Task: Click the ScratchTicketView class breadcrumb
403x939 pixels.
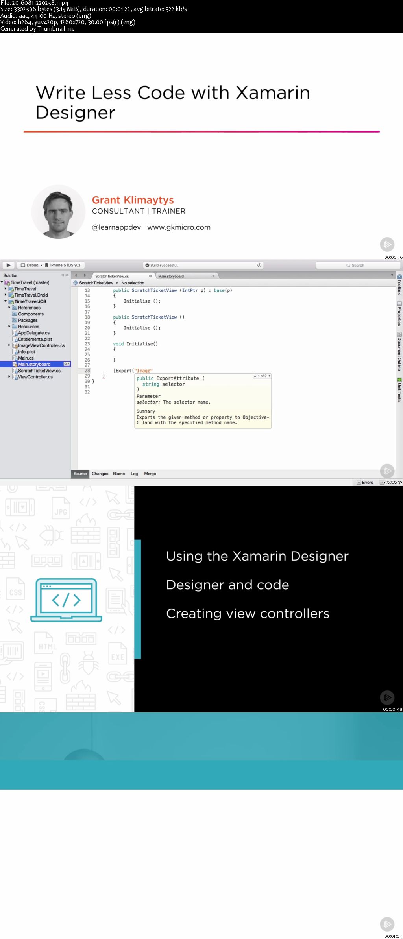Action: (x=96, y=283)
